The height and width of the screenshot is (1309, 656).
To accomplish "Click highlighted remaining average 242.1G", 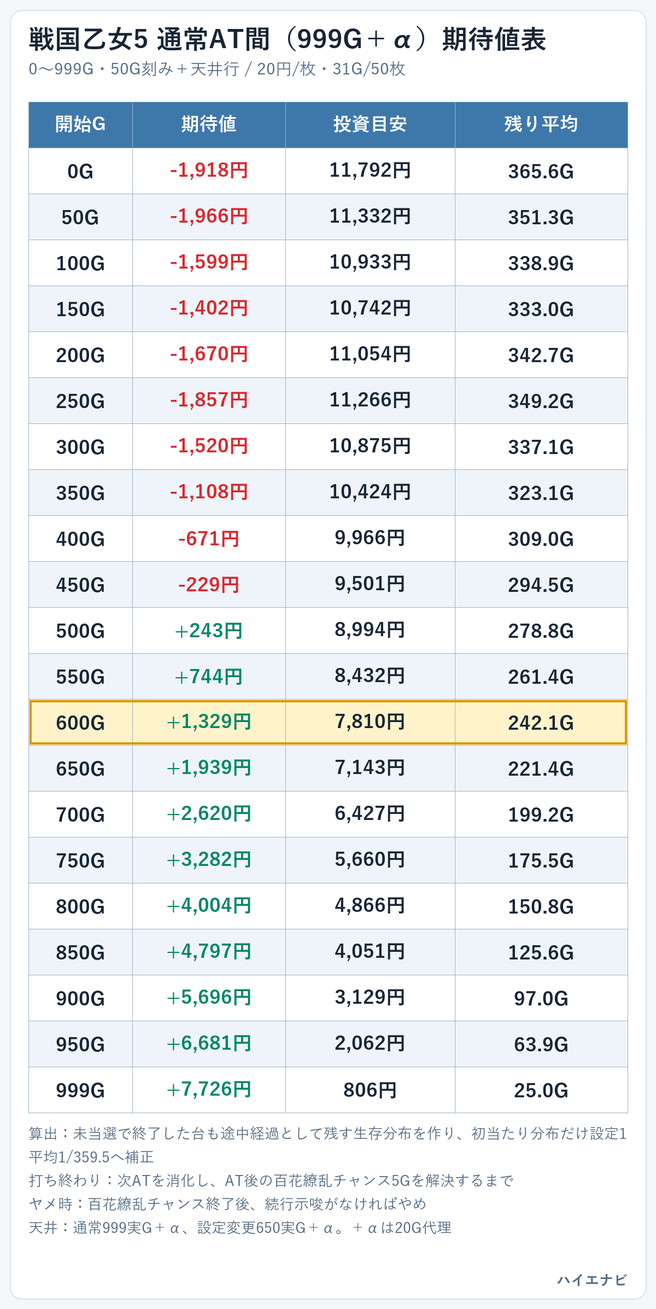I will [x=541, y=723].
